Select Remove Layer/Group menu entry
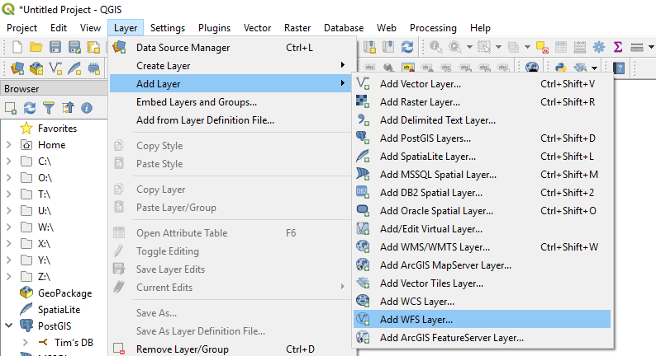 point(231,349)
